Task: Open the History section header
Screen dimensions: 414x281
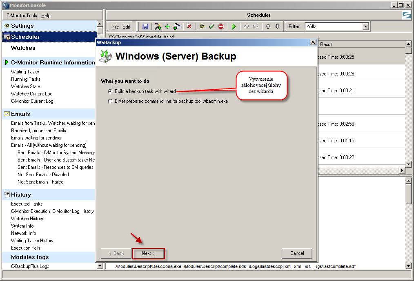Action: point(49,195)
